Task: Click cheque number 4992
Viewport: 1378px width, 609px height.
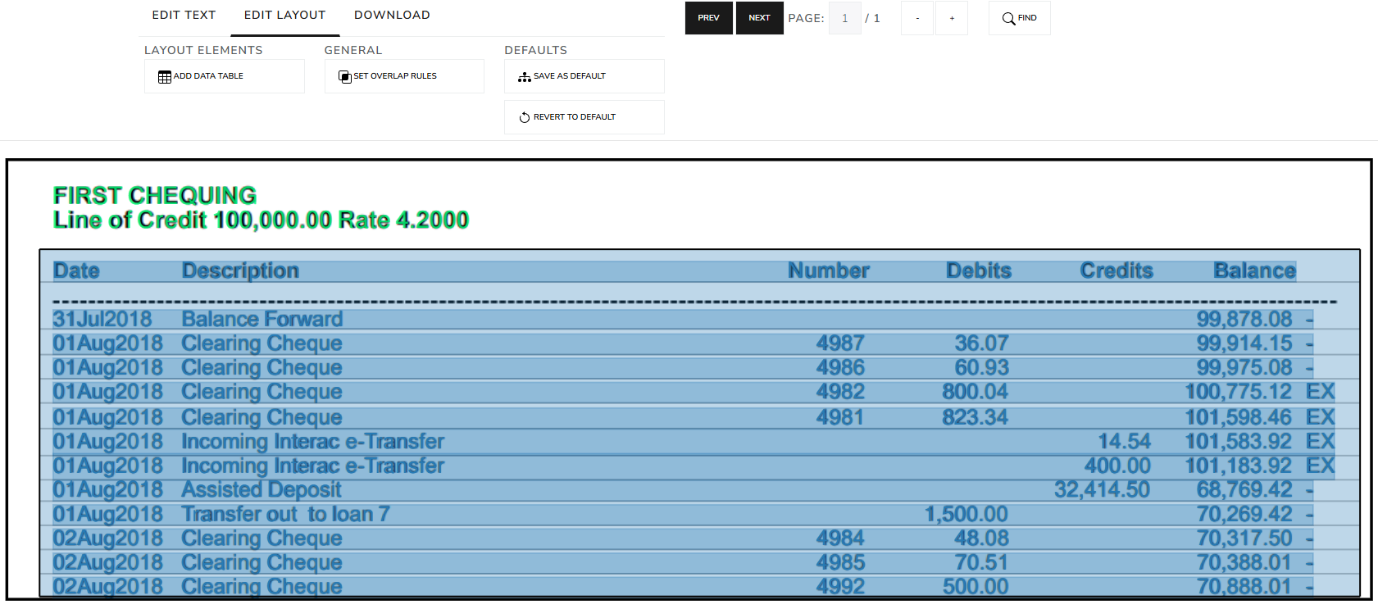Action: point(840,587)
